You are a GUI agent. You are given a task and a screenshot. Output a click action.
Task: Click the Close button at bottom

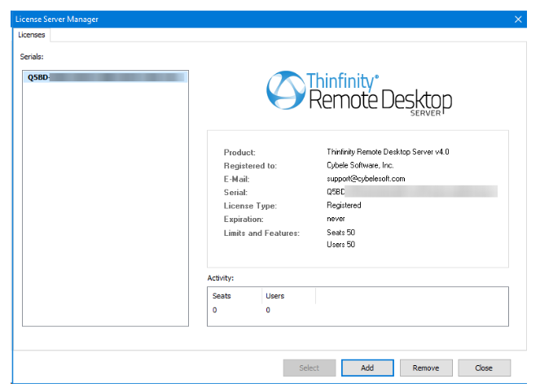(x=485, y=368)
